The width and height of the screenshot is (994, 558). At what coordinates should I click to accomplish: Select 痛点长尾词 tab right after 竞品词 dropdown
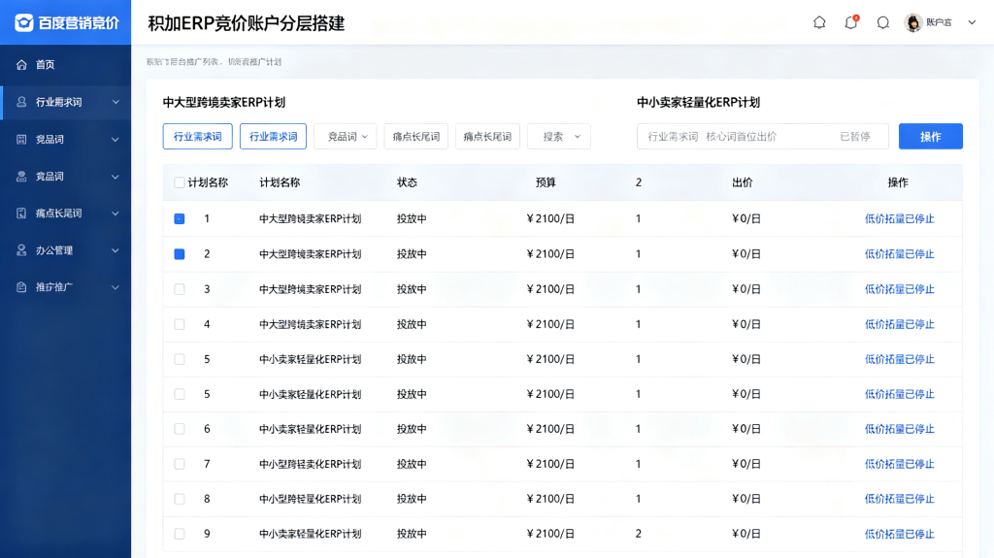click(416, 136)
